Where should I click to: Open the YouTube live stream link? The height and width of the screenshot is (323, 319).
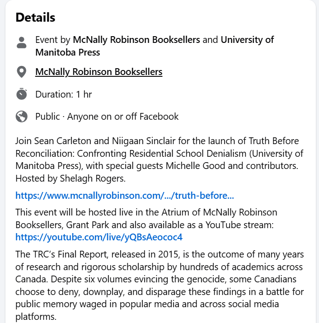point(99,237)
